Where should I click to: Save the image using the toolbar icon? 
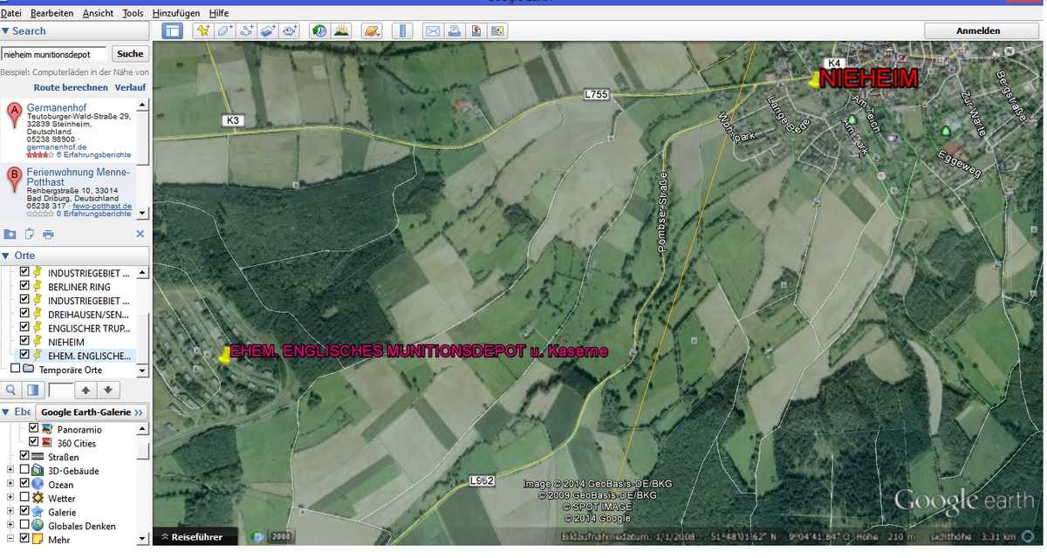point(476,31)
